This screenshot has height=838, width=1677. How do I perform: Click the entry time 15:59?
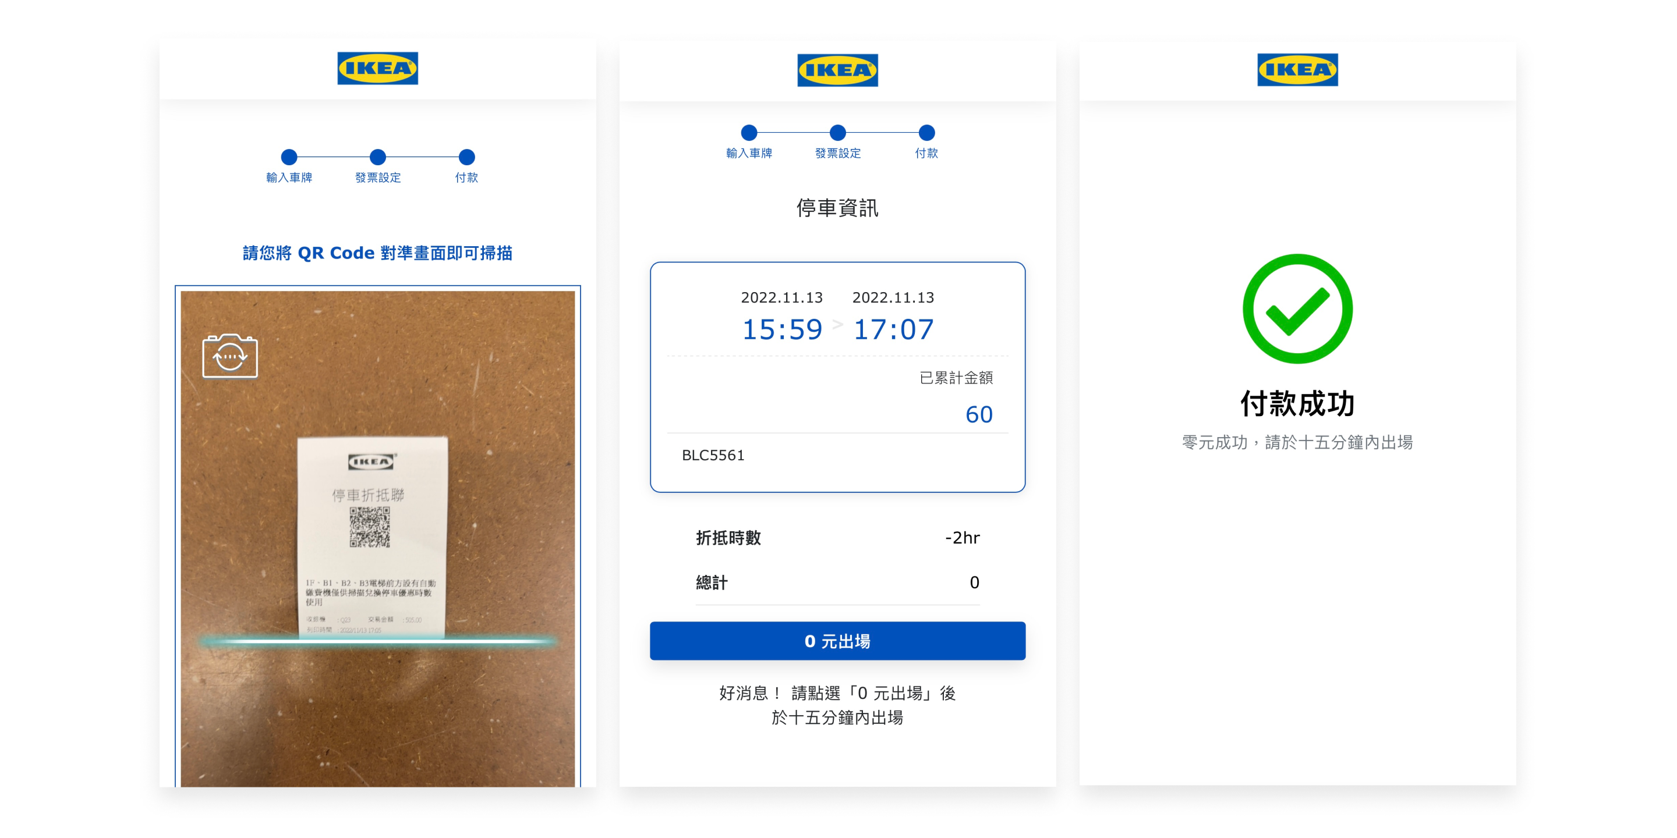click(x=782, y=330)
